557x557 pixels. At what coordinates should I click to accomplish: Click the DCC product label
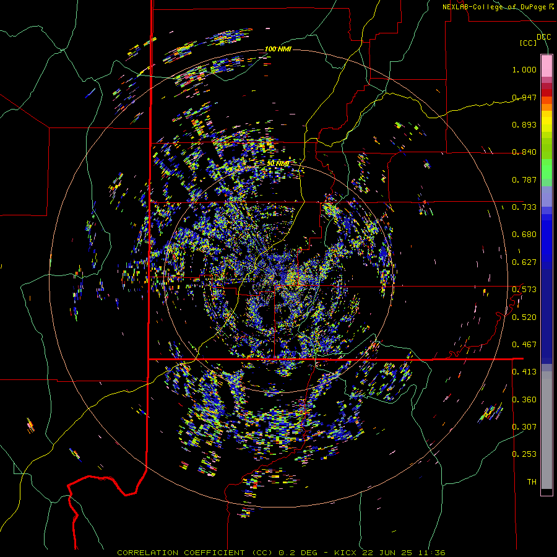click(543, 37)
